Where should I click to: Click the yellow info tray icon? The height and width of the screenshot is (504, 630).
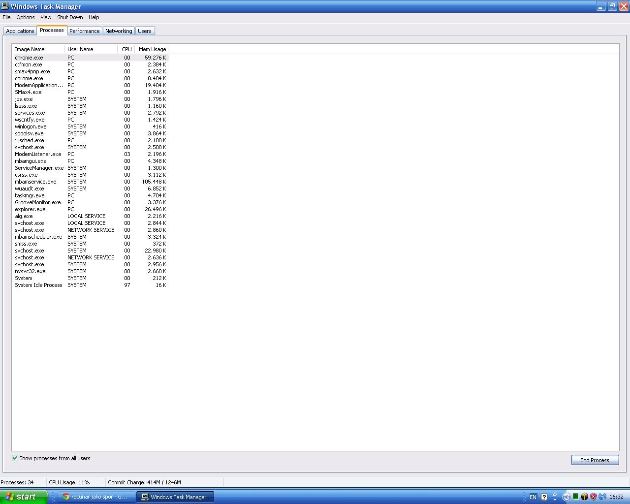point(584,497)
